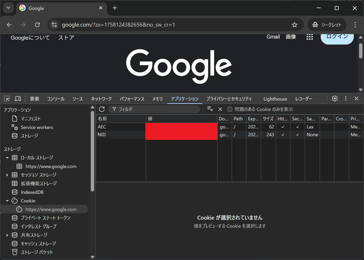
Task: Close the Google tab
Action: click(x=101, y=8)
